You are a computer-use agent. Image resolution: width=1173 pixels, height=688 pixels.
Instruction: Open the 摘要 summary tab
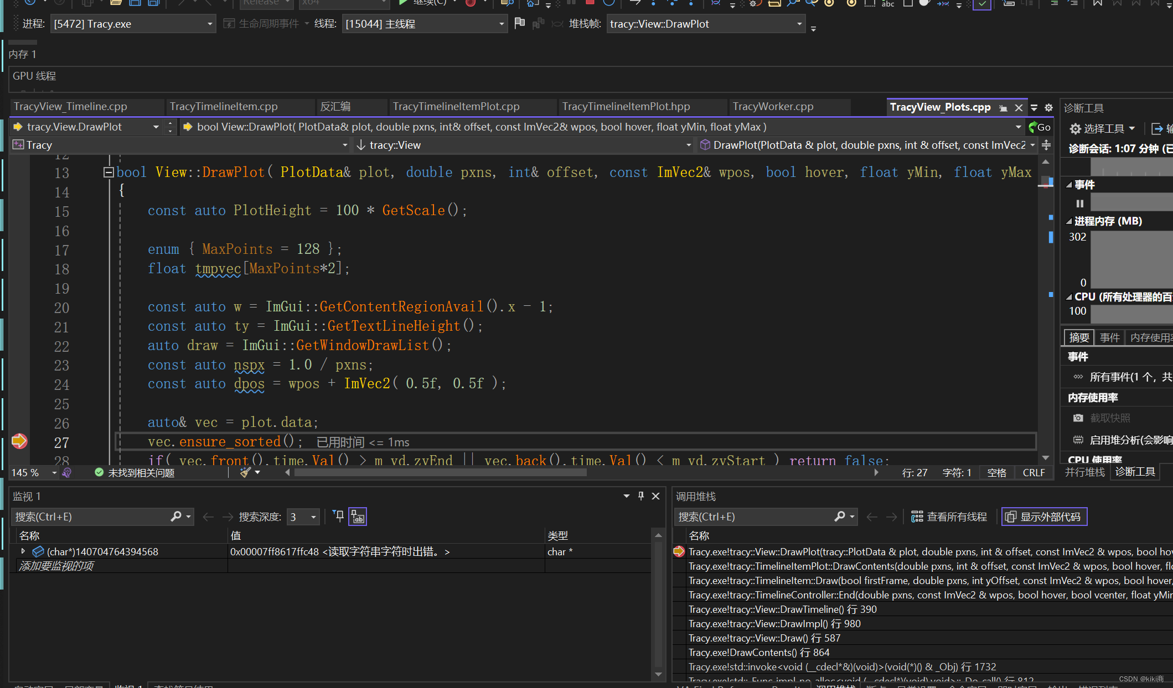pos(1079,337)
